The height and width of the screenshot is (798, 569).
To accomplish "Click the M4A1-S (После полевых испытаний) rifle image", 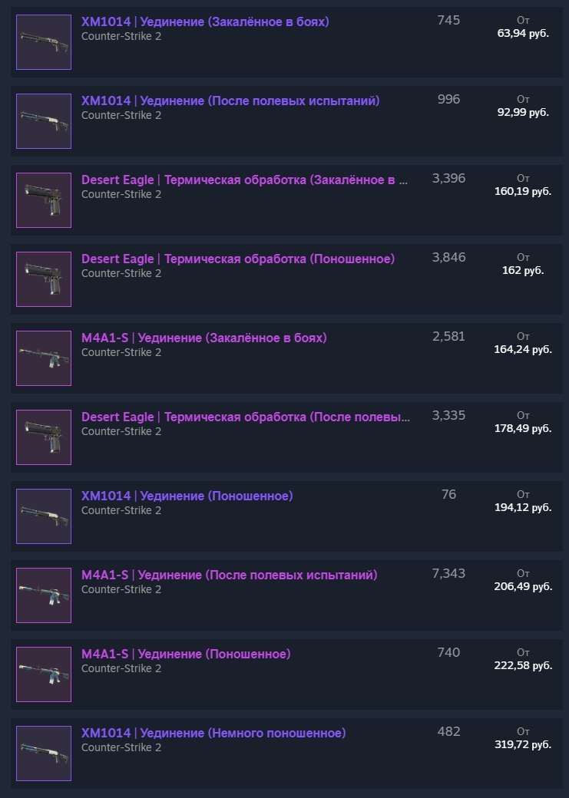I will 44,595.
